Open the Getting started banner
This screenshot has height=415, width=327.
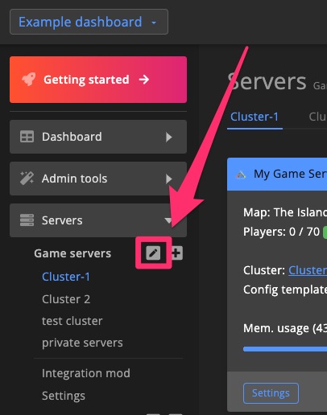[98, 80]
